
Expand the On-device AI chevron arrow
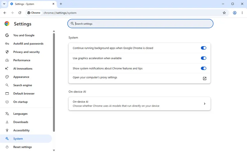point(204,104)
